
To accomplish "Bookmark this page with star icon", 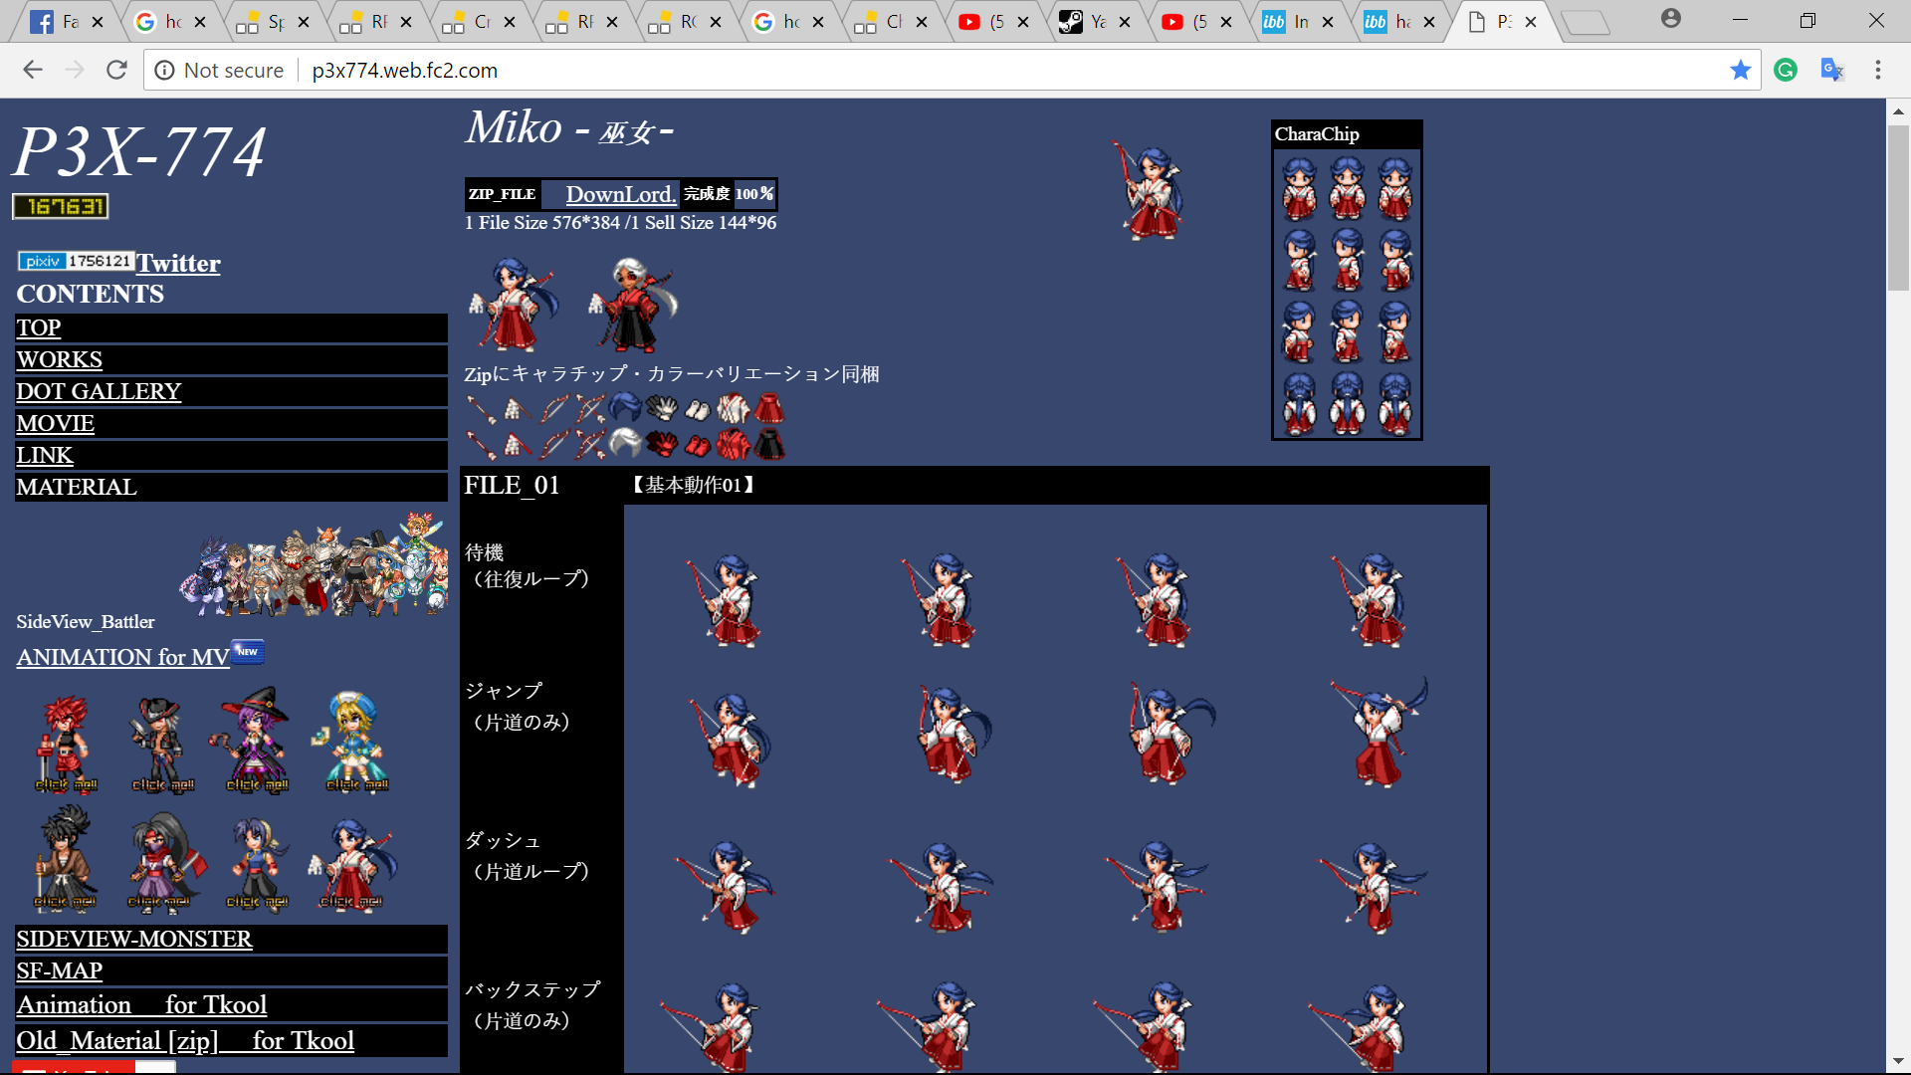I will tap(1740, 70).
